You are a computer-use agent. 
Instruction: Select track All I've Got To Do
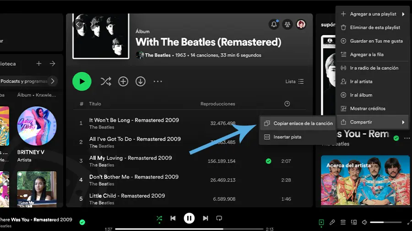pyautogui.click(x=135, y=139)
